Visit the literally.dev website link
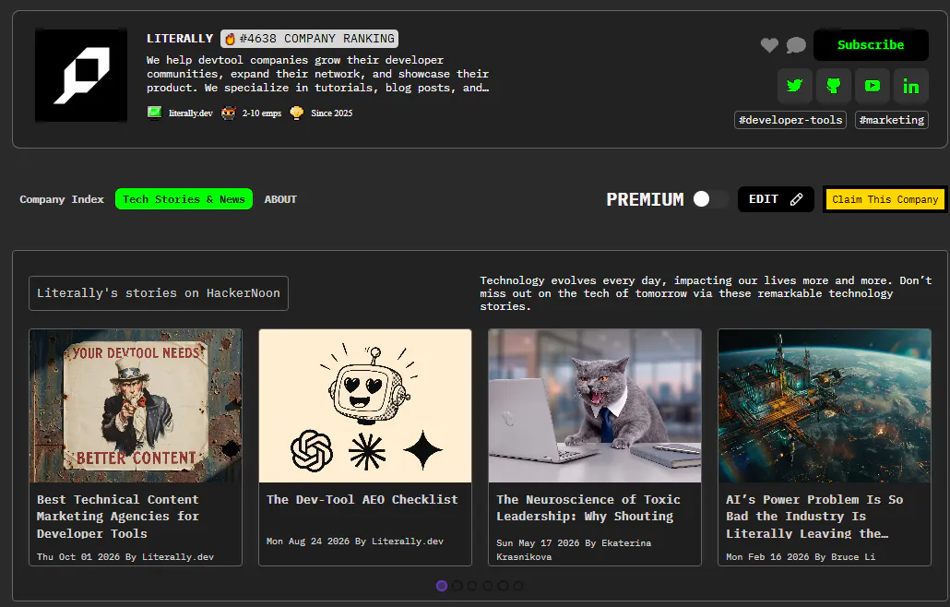The width and height of the screenshot is (950, 607). tap(190, 113)
